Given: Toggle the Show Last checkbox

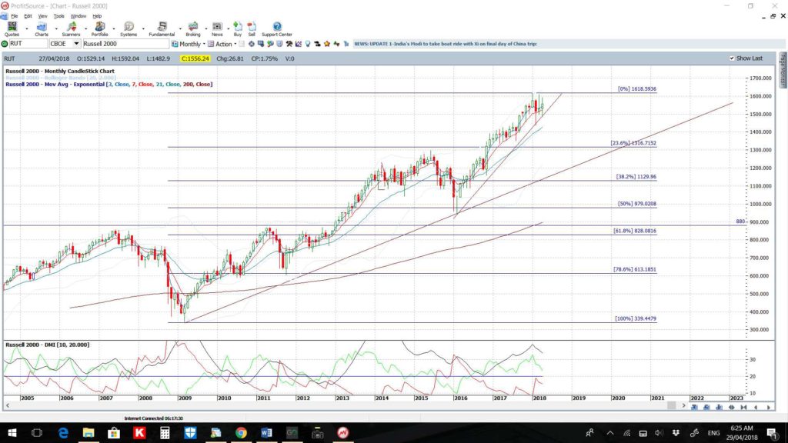Looking at the screenshot, I should click(732, 58).
